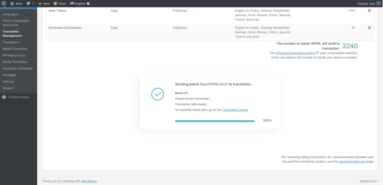Open Packages in sidebar

[9, 75]
